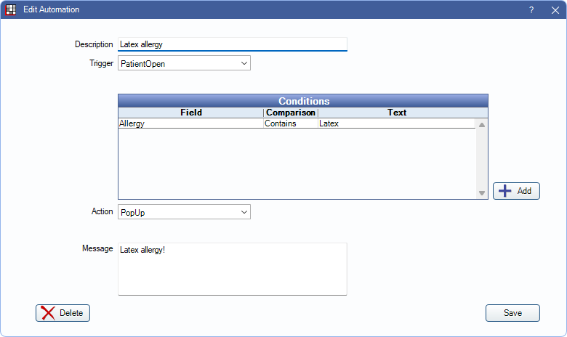Click the blue plus Add icon
Viewport: 567px width, 337px height.
click(505, 191)
